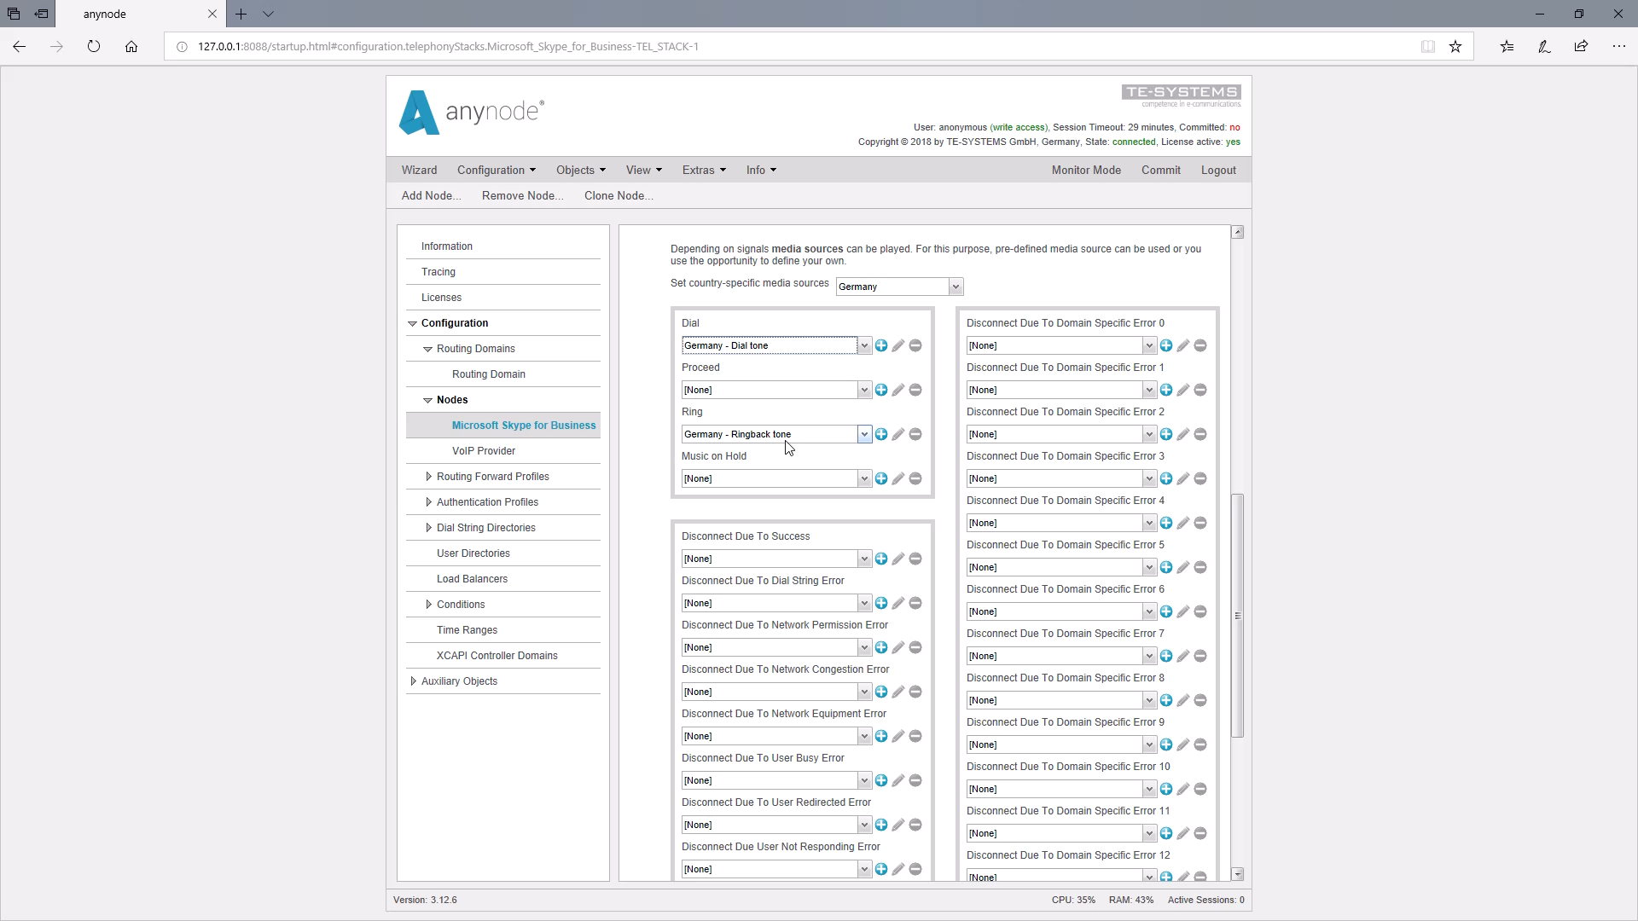Expand Authentication Profiles tree node

[428, 502]
